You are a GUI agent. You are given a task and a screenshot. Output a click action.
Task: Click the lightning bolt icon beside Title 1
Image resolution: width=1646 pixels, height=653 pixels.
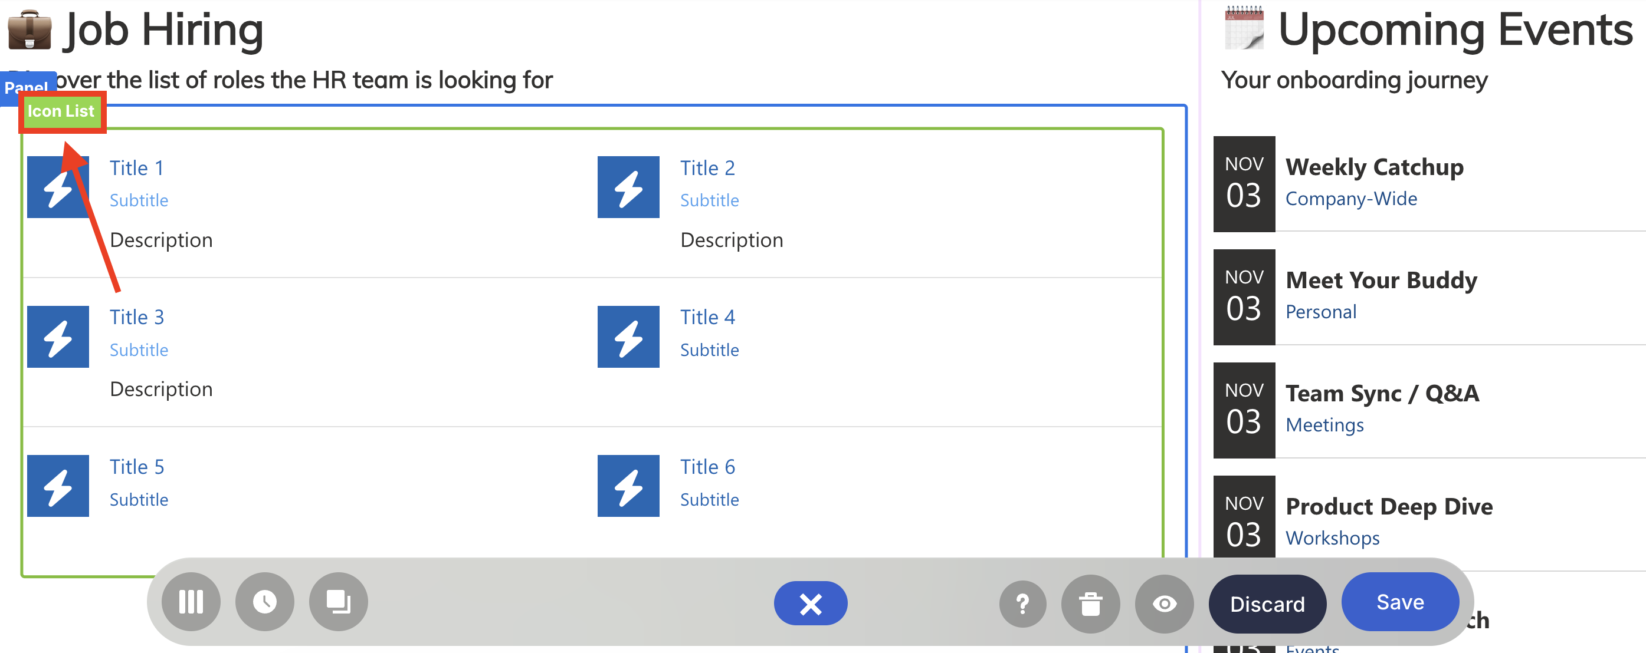[58, 187]
